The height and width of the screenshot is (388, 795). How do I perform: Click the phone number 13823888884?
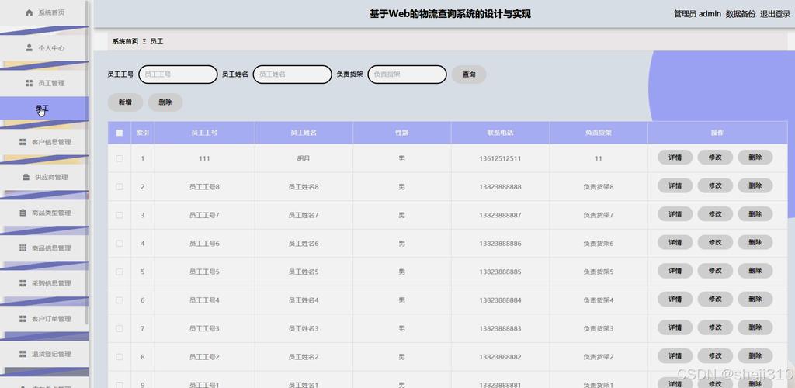(x=500, y=300)
